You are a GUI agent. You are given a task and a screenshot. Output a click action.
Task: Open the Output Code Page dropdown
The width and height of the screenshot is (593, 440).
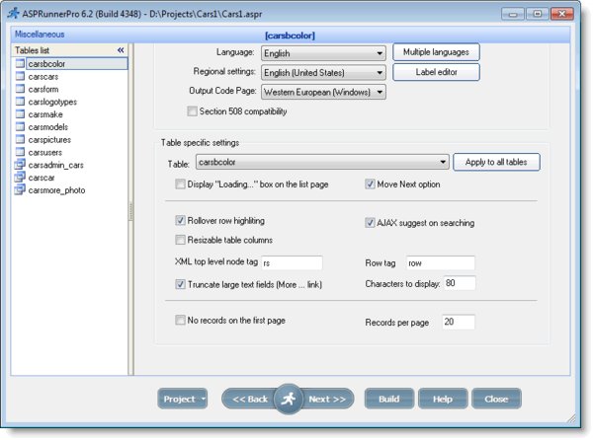(323, 92)
